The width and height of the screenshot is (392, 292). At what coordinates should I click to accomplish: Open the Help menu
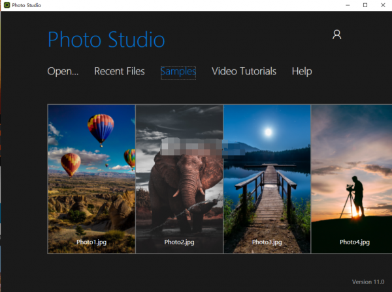click(302, 72)
